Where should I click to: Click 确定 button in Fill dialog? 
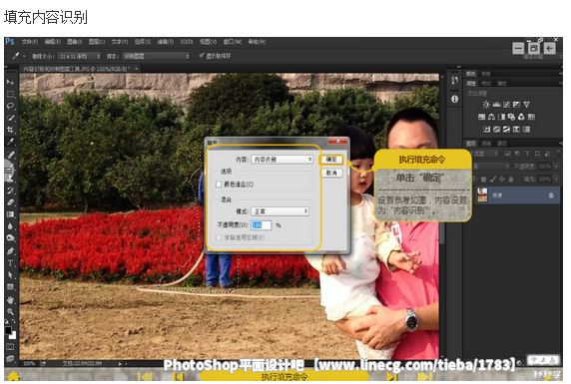pyautogui.click(x=331, y=160)
